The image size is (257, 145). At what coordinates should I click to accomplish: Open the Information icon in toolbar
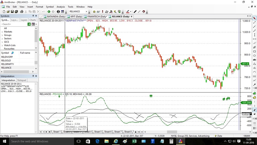click(58, 12)
